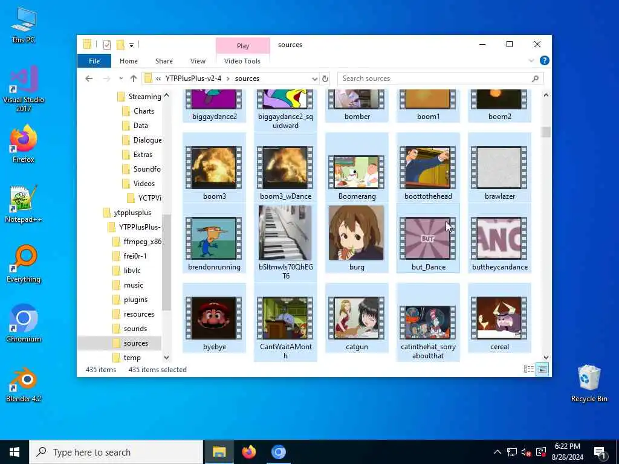Image resolution: width=619 pixels, height=464 pixels.
Task: Switch to View ribbon tab
Action: click(198, 61)
